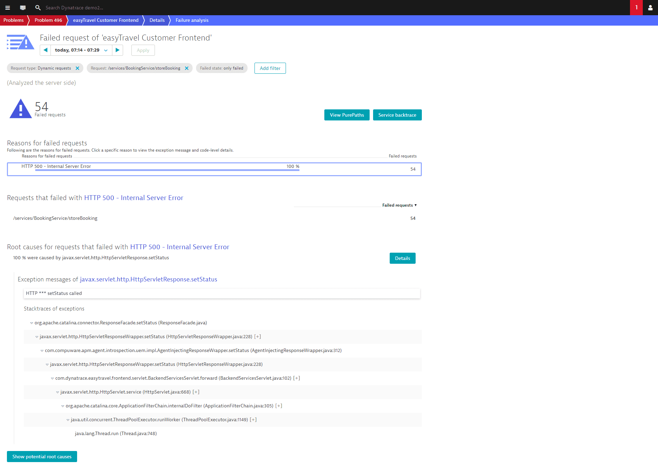Open the red notification badge showing 1
Screen dimensions: 658x469
click(636, 8)
